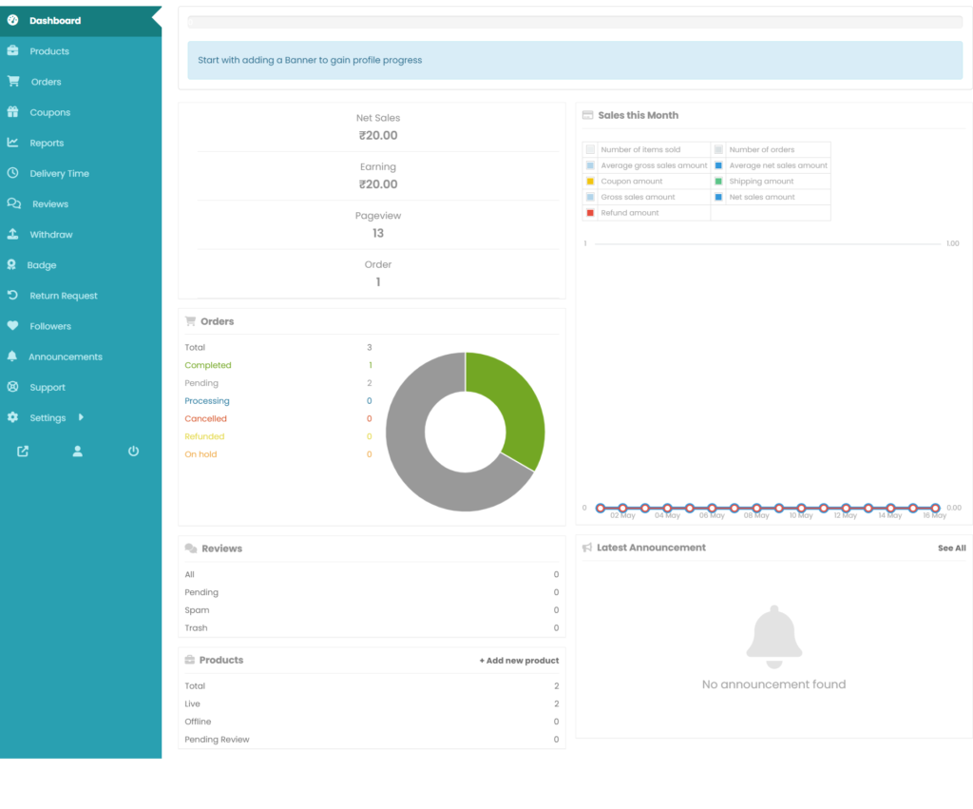
Task: Click Reviews All row
Action: [372, 574]
